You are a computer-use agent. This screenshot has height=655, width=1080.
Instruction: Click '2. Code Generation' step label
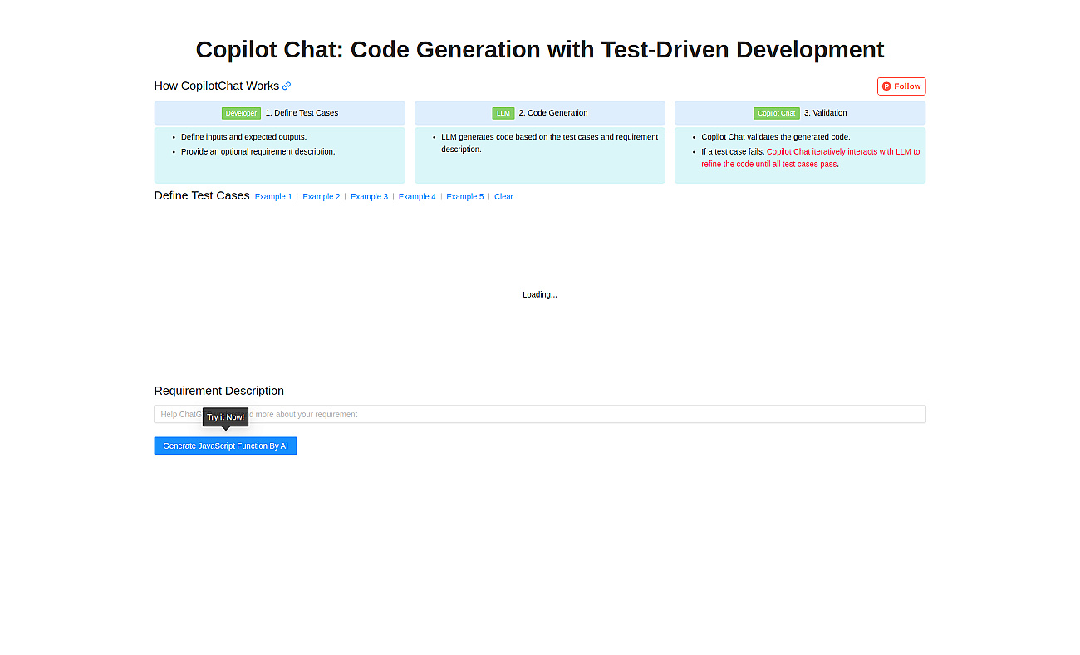click(553, 113)
